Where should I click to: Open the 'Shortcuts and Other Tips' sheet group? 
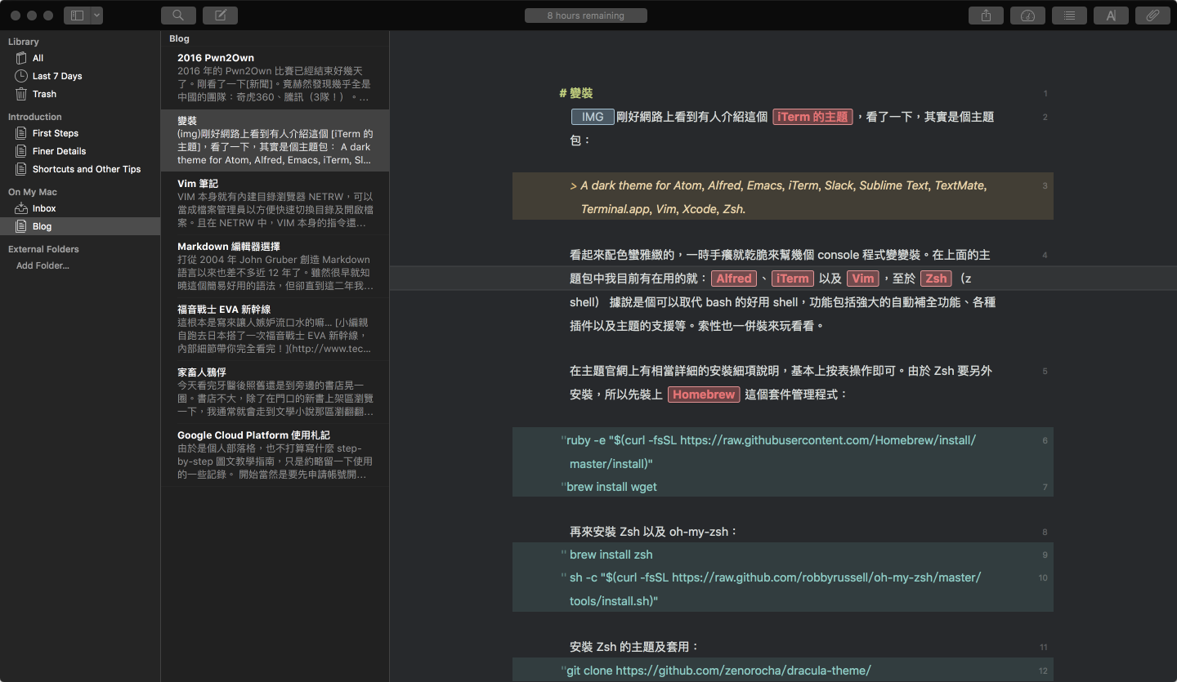[86, 169]
